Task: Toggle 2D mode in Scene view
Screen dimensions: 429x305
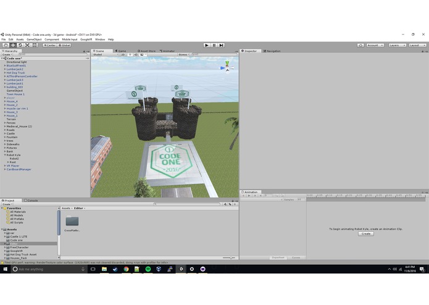Action: coord(123,54)
